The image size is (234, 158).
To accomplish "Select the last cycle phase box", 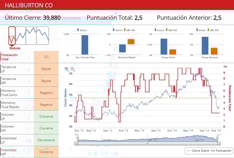I will (42, 35).
